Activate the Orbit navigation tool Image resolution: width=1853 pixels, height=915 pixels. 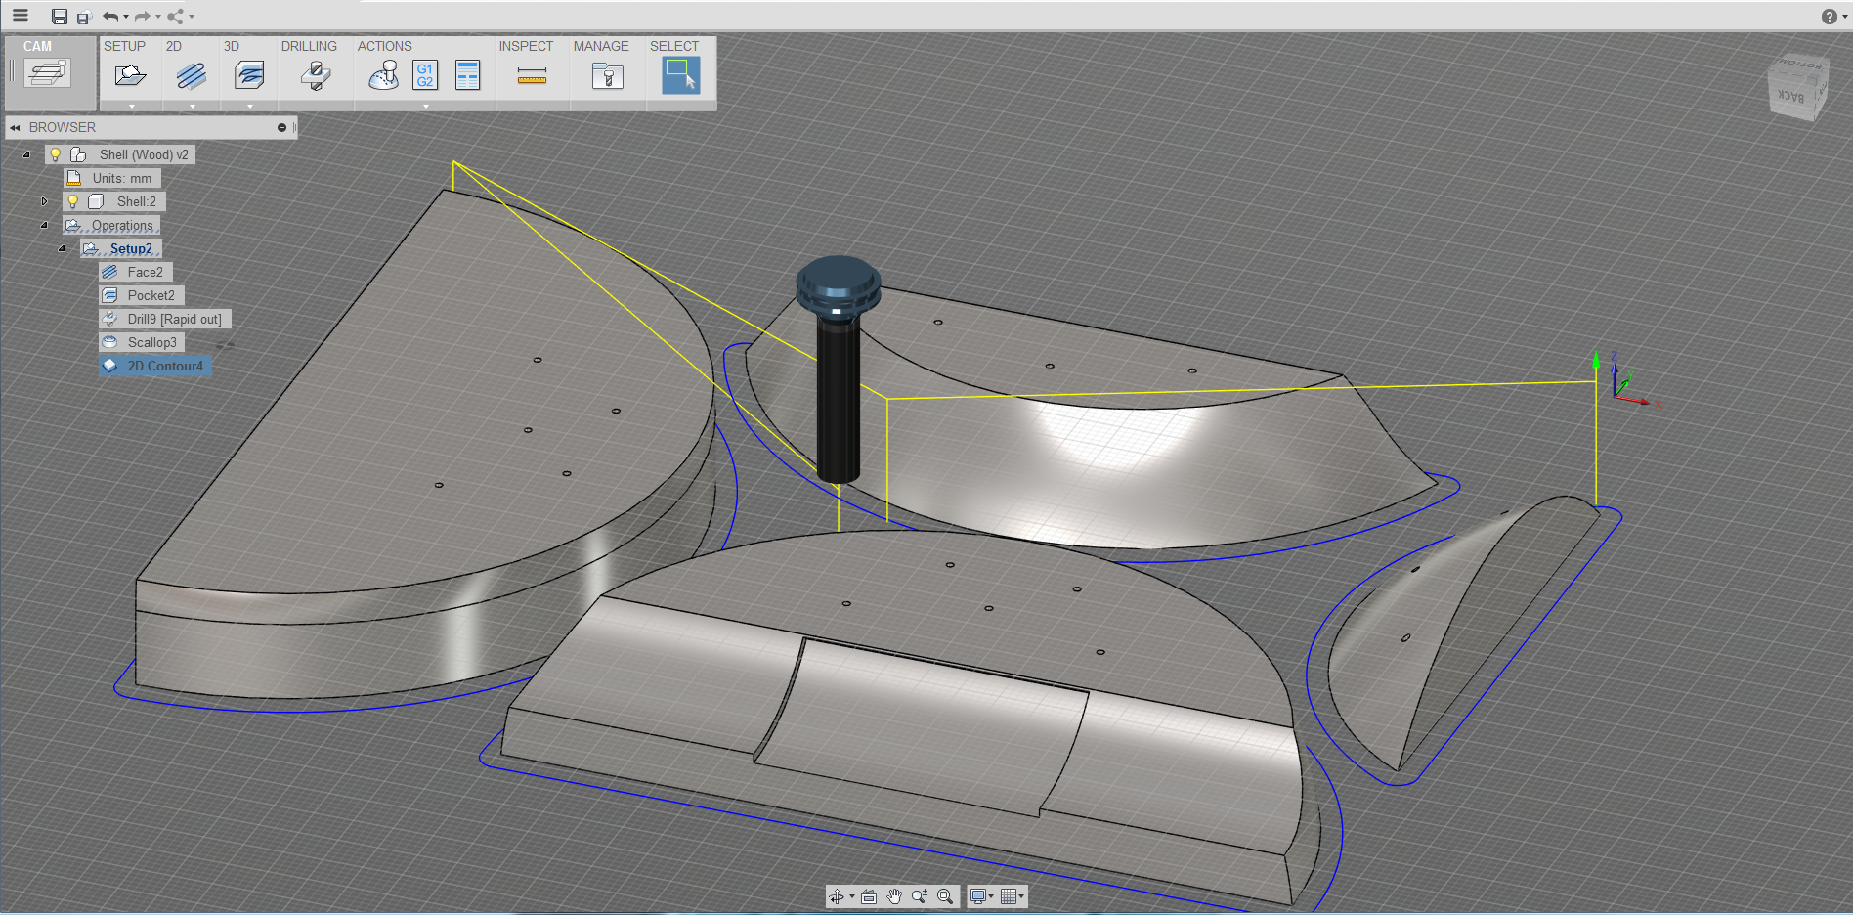[x=837, y=896]
